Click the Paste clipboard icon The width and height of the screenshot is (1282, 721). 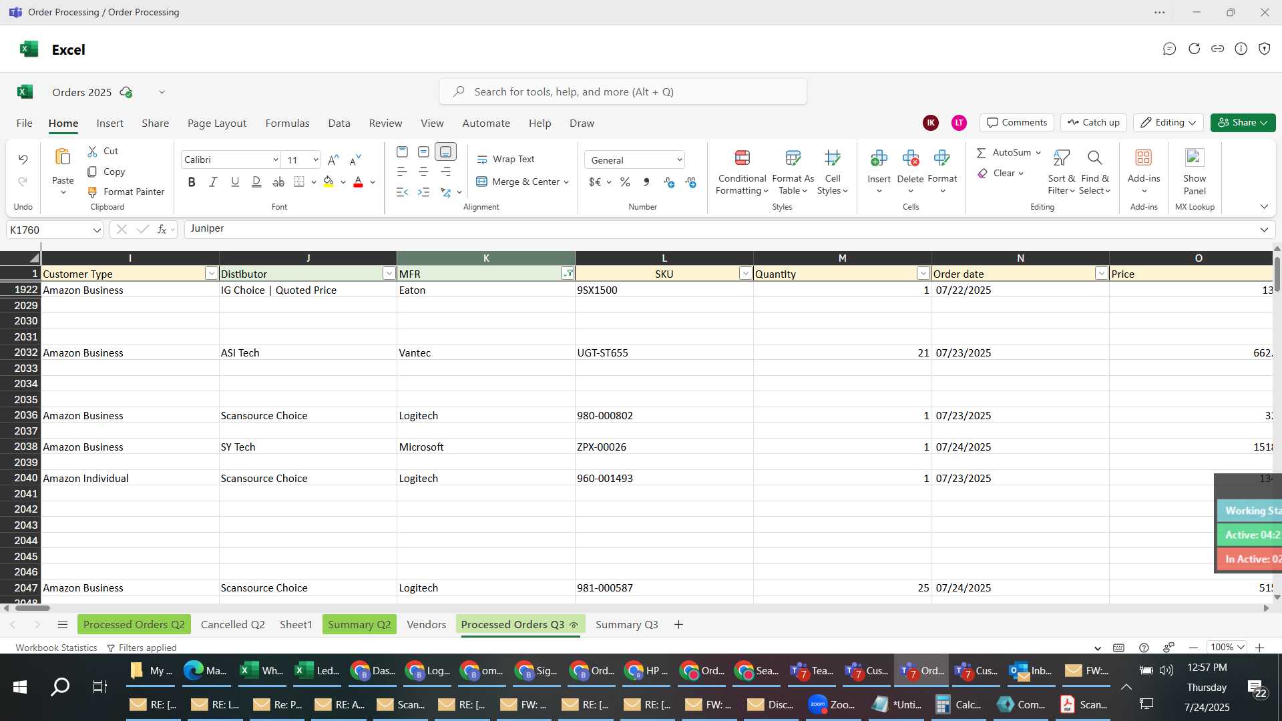point(63,158)
